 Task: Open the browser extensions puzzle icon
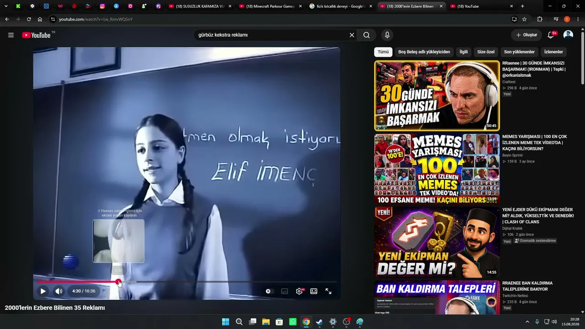click(540, 19)
